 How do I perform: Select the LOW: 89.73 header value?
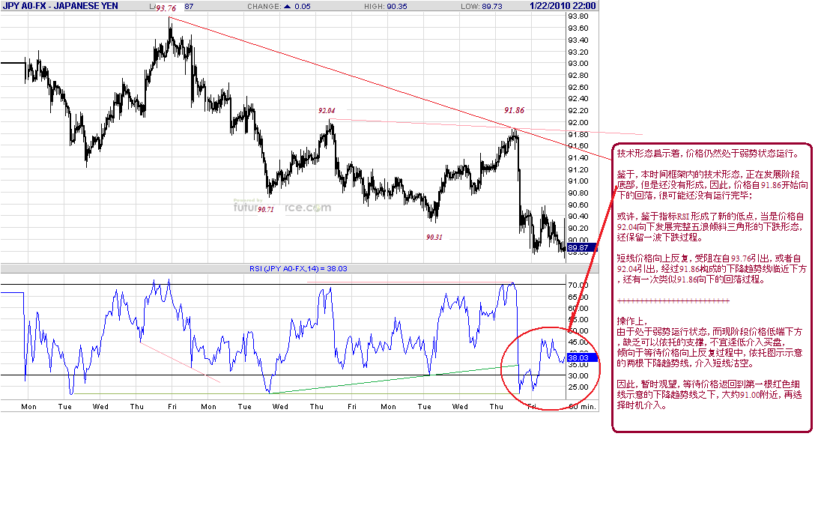point(482,6)
